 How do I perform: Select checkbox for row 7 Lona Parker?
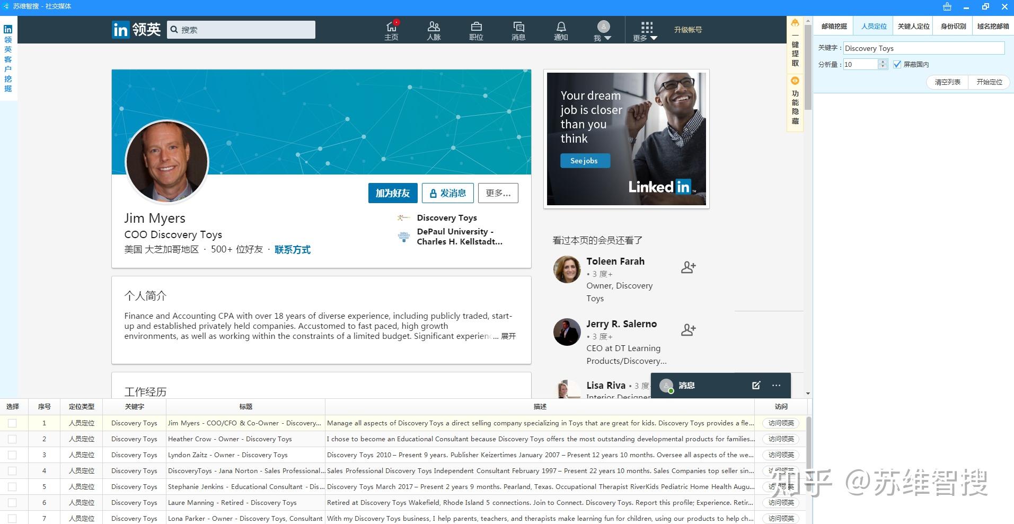tap(12, 519)
